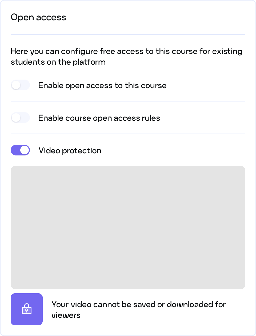256x336 pixels.
Task: Click the divider line below Open access heading
Action: coord(128,34)
